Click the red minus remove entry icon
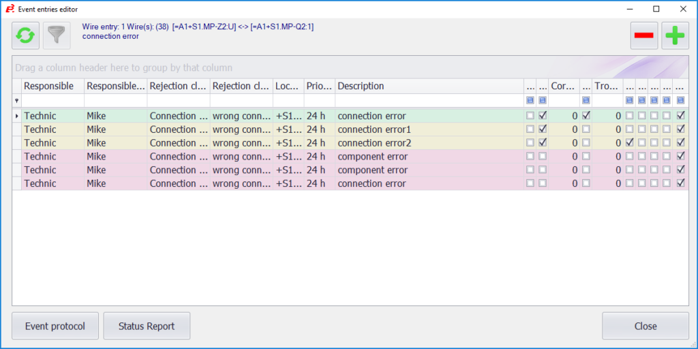 coord(644,35)
